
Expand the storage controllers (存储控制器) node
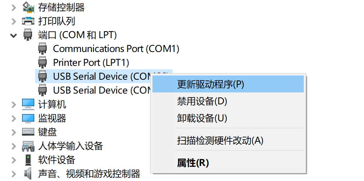point(14,8)
